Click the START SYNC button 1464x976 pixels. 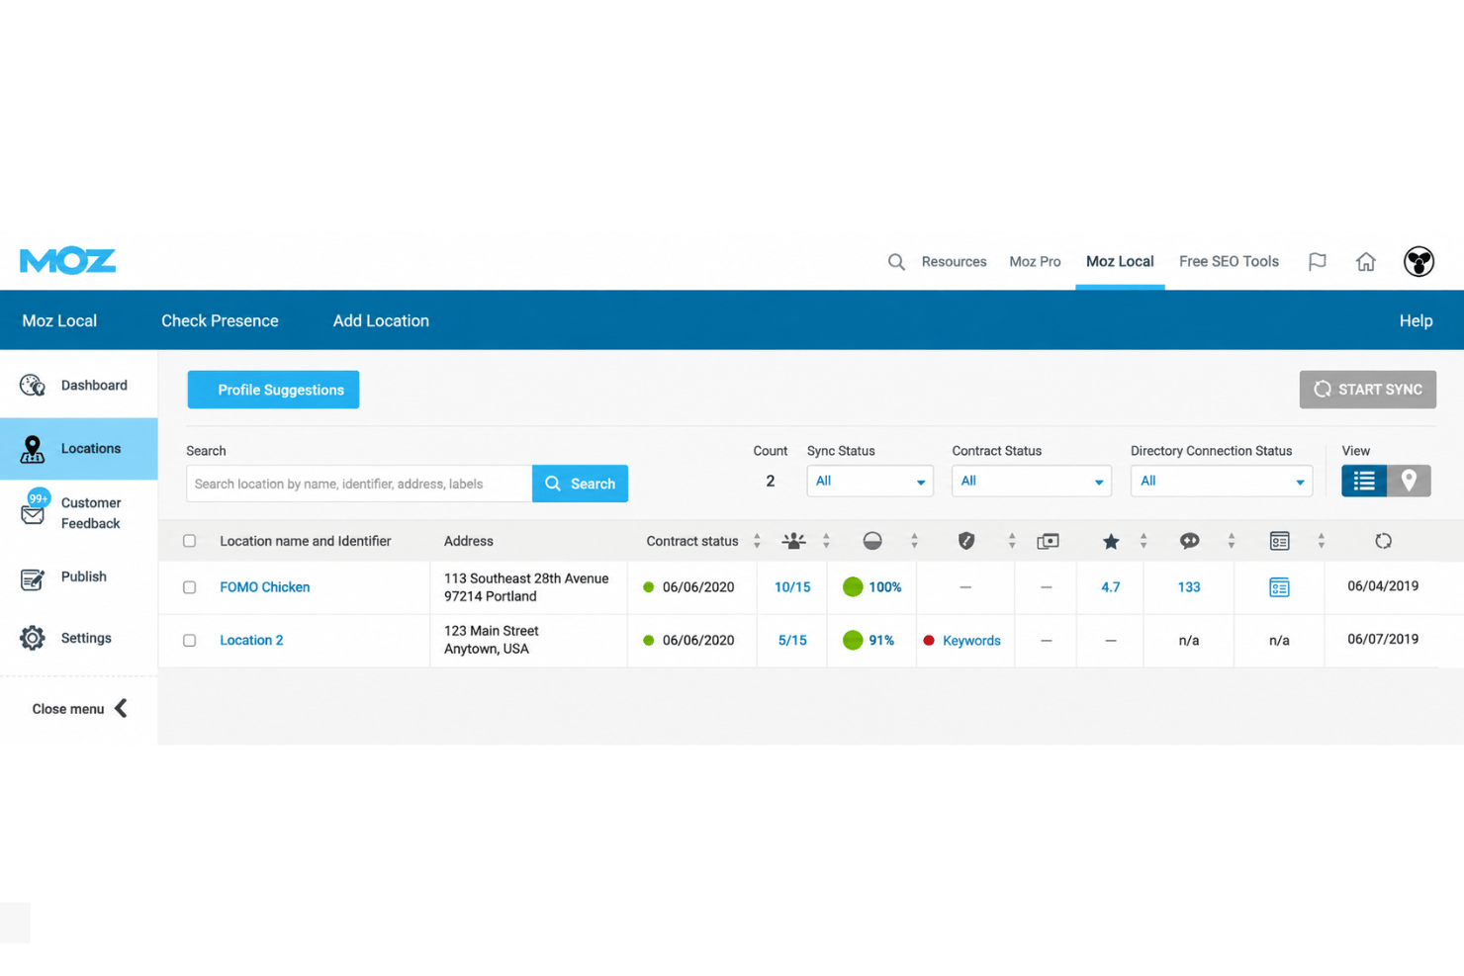pos(1367,390)
